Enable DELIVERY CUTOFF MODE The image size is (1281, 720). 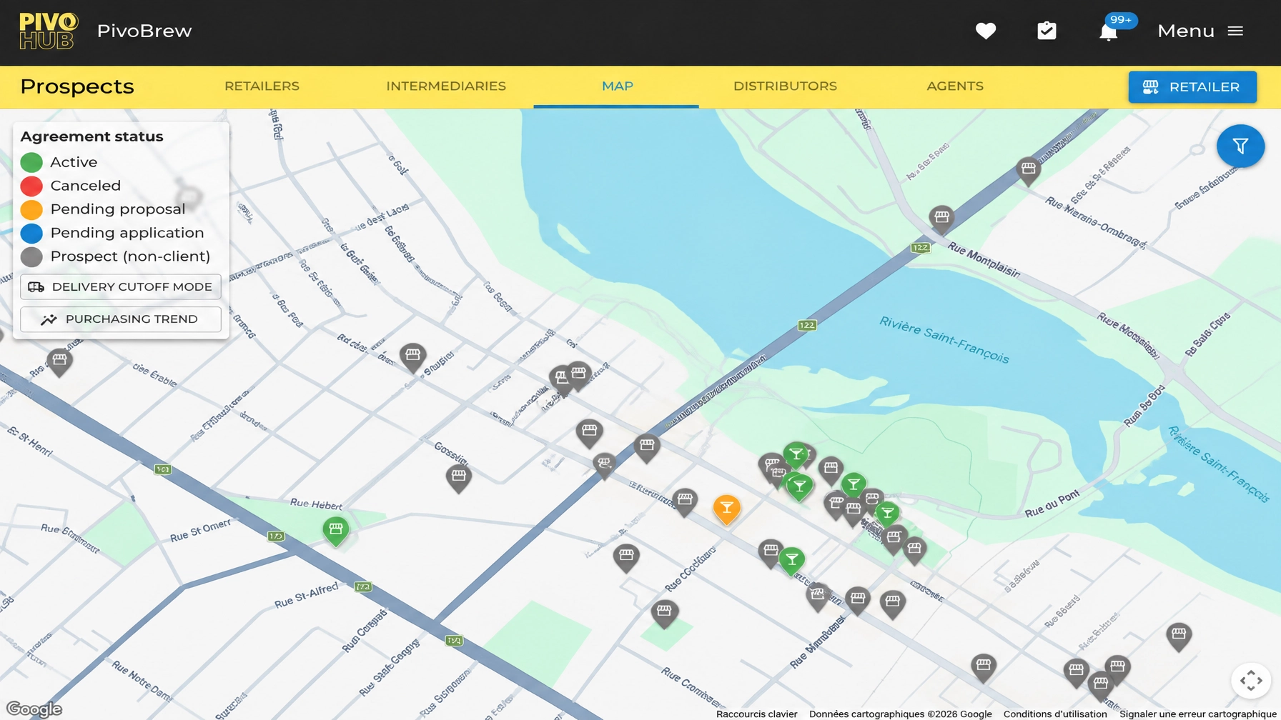(121, 286)
